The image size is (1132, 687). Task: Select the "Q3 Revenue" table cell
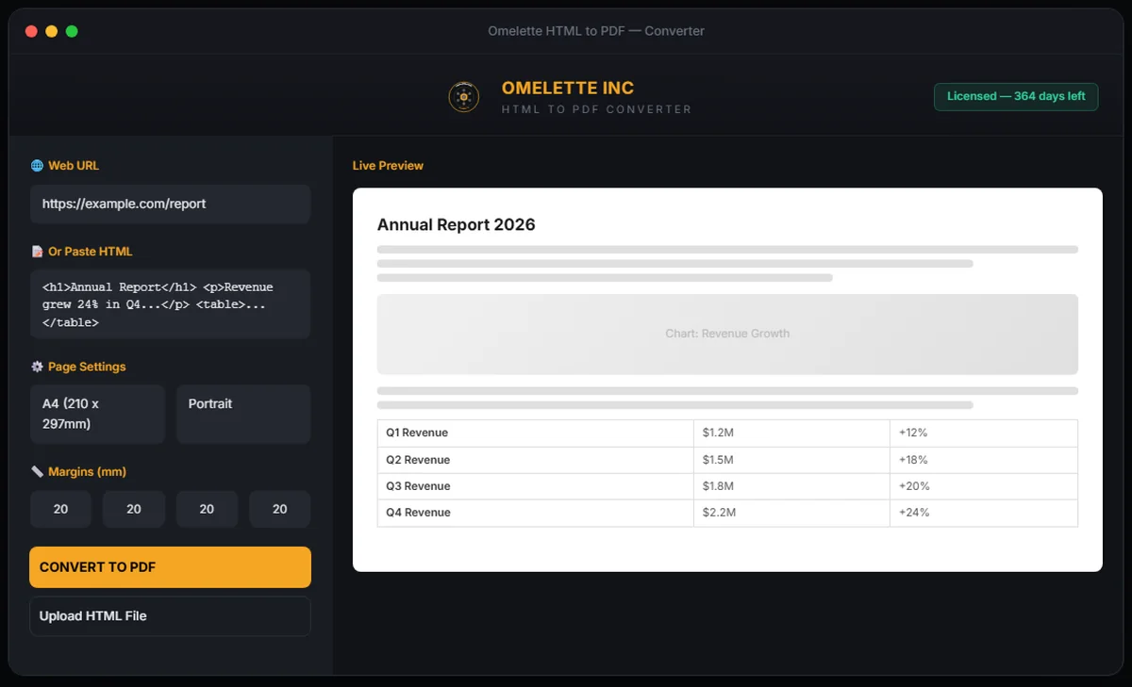[x=535, y=486]
